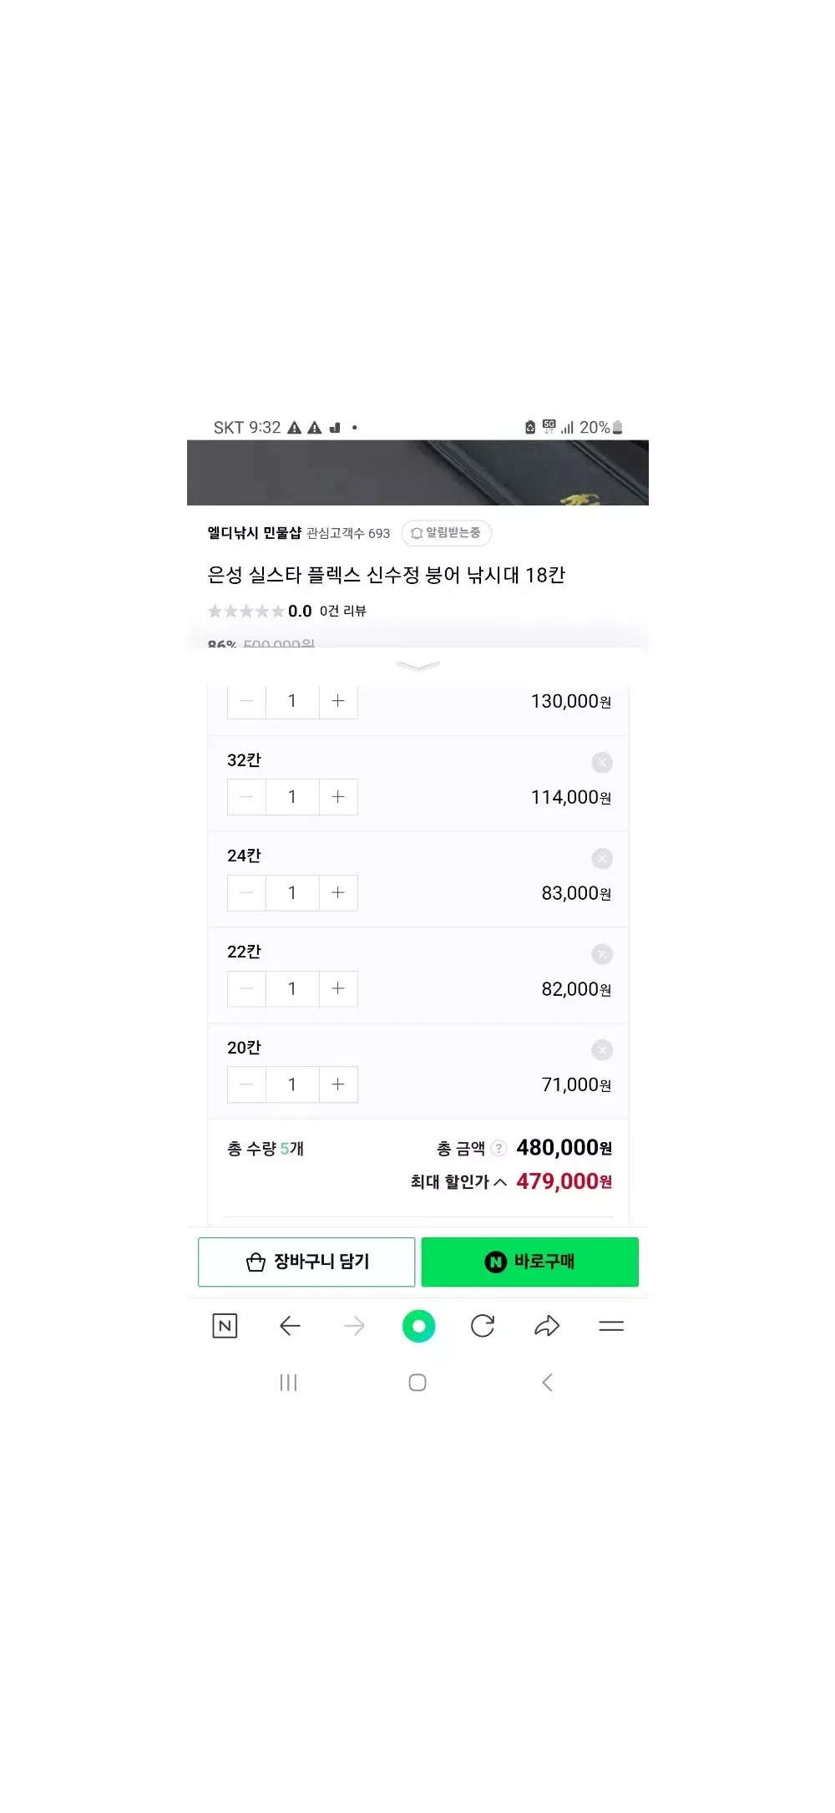Click the 20칸 quantity input field
The image size is (835, 1813).
pyautogui.click(x=292, y=1084)
